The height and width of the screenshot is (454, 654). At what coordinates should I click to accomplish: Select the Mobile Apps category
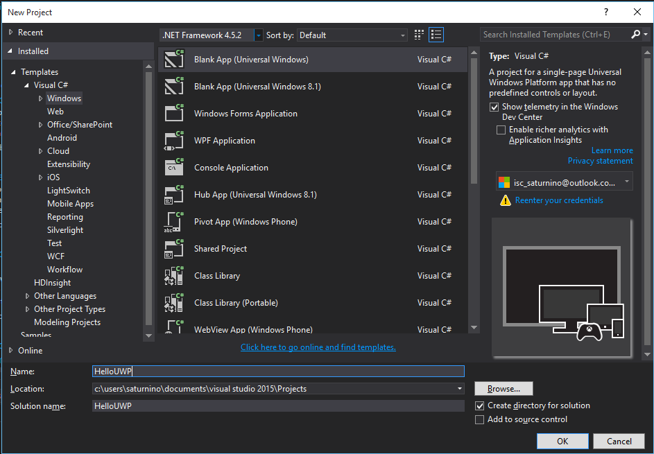(70, 204)
